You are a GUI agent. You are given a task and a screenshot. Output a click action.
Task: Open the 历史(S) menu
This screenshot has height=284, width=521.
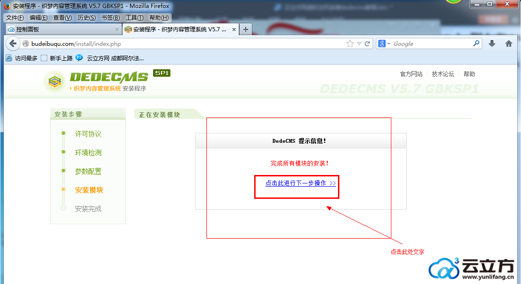[87, 18]
